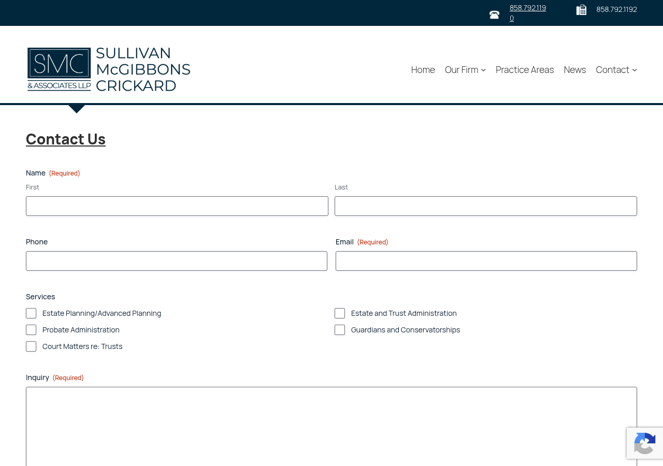Check Estate Planning/Advanced Planning

31,313
